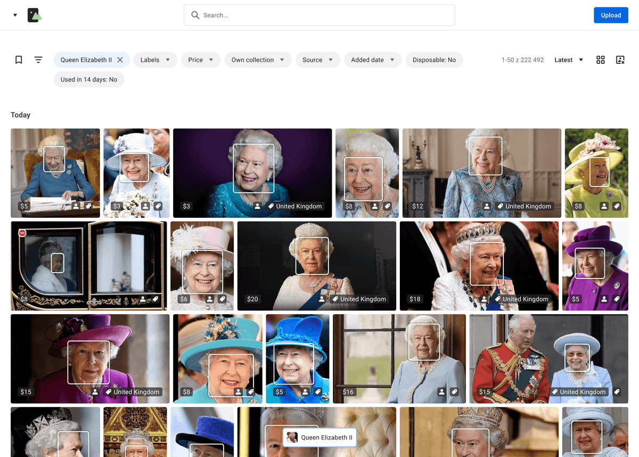Toggle the Disposable: No filter
The width and height of the screenshot is (639, 457).
(x=434, y=60)
